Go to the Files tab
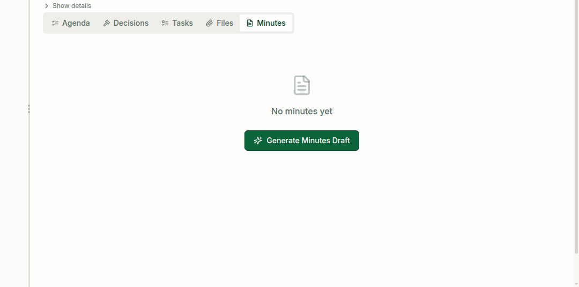This screenshot has height=287, width=579. (x=220, y=23)
